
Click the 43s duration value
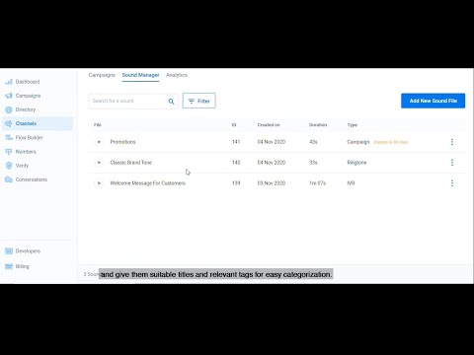click(x=313, y=142)
